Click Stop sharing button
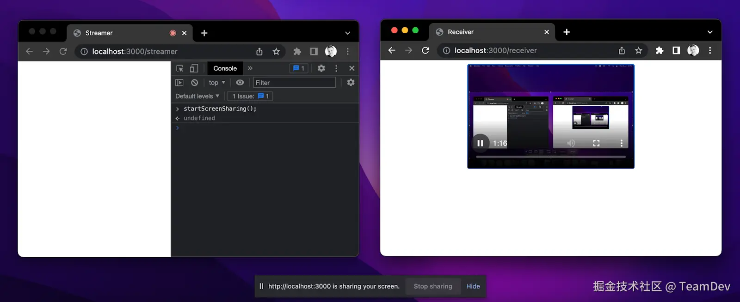The height and width of the screenshot is (302, 740). pyautogui.click(x=433, y=286)
